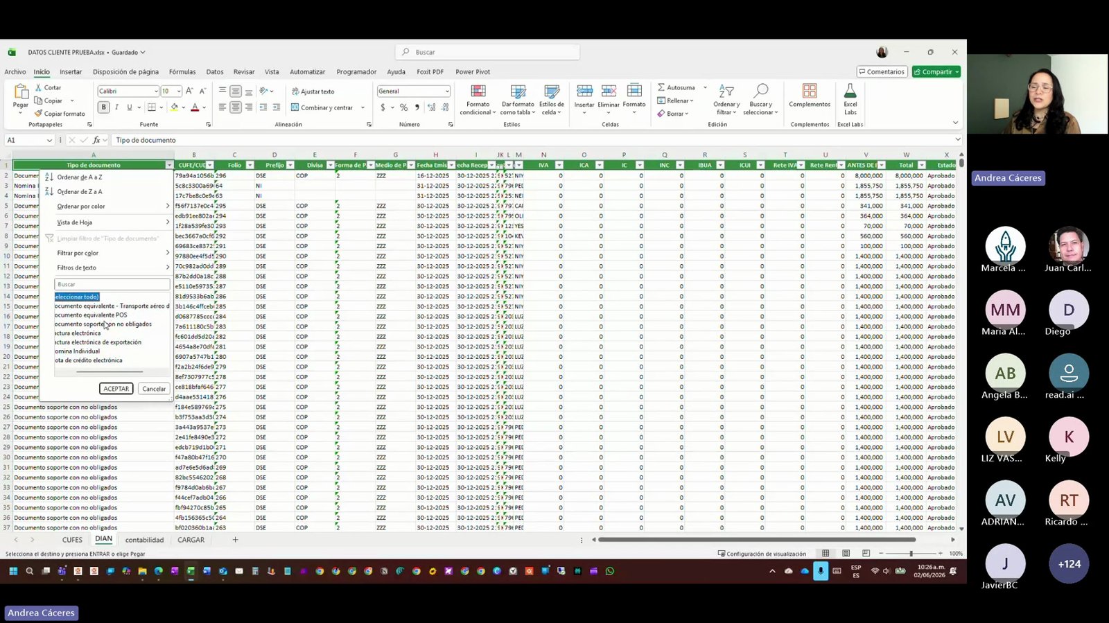Image resolution: width=1109 pixels, height=623 pixels.
Task: Open the Folio column filter dropdown
Action: pos(250,165)
